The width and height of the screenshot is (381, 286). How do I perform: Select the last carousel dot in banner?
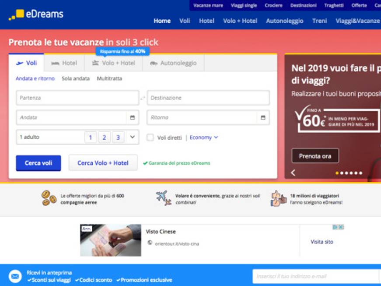(361, 173)
